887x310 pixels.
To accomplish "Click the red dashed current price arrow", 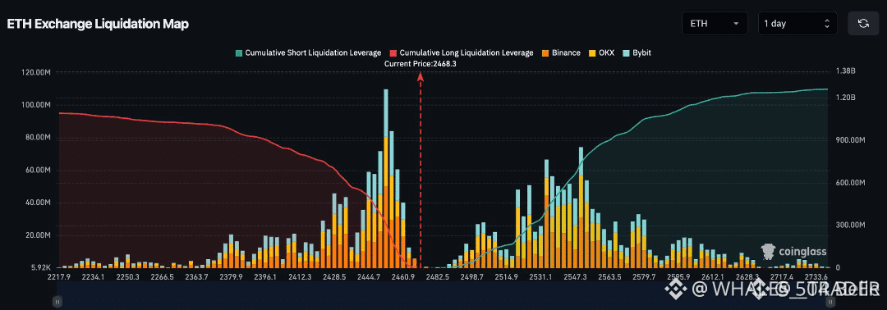I will coord(421,170).
